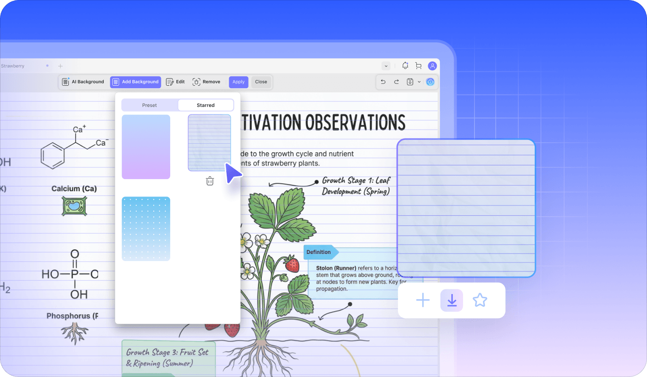
Task: Open the user profile avatar
Action: (432, 66)
